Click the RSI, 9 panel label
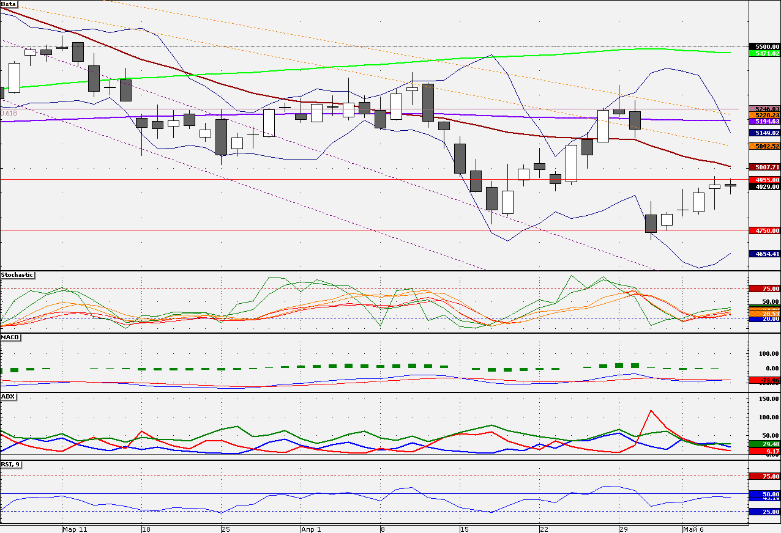This screenshot has height=533, width=781. click(x=12, y=465)
